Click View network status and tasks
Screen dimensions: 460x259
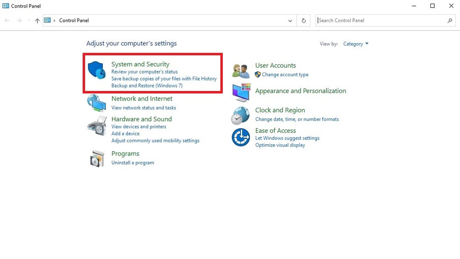tap(143, 108)
